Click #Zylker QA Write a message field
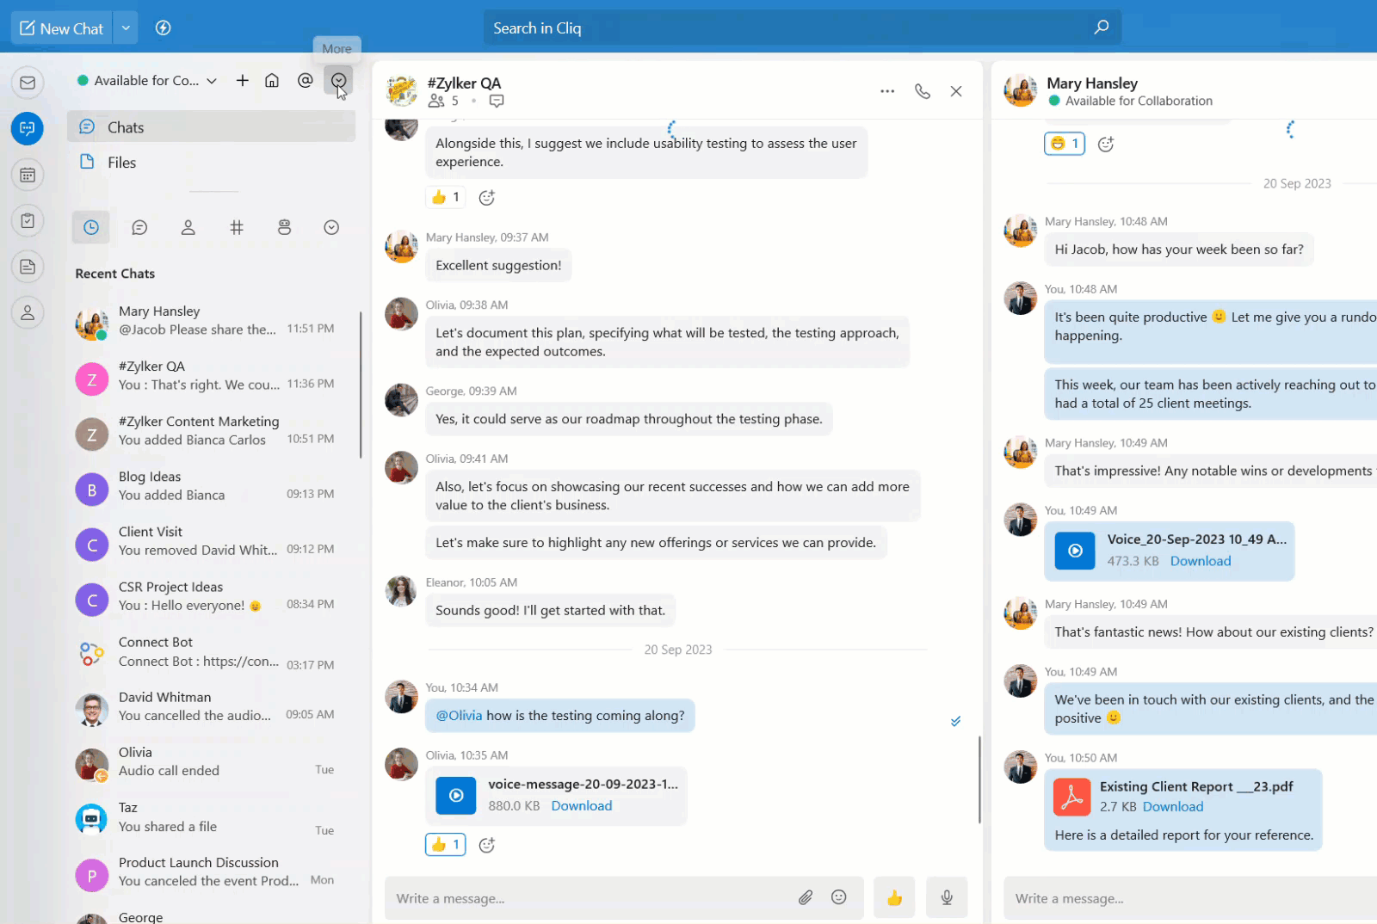The width and height of the screenshot is (1377, 924). coord(590,898)
